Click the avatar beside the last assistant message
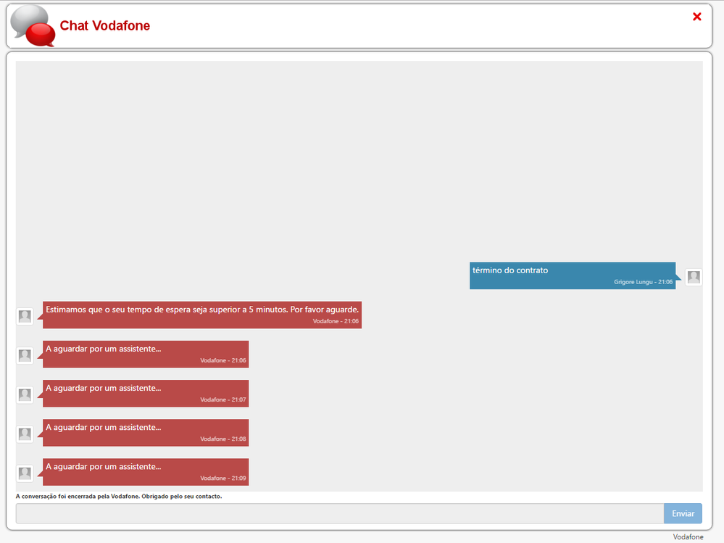This screenshot has height=543, width=724. (x=25, y=473)
